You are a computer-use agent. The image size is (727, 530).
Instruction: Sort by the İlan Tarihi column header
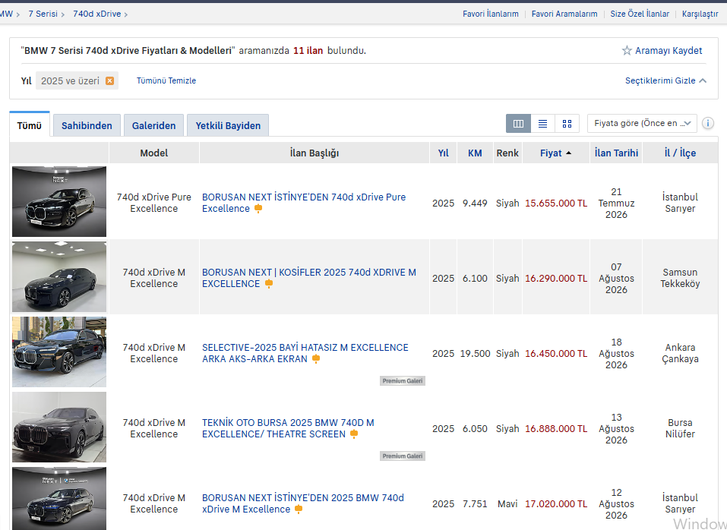tap(616, 153)
